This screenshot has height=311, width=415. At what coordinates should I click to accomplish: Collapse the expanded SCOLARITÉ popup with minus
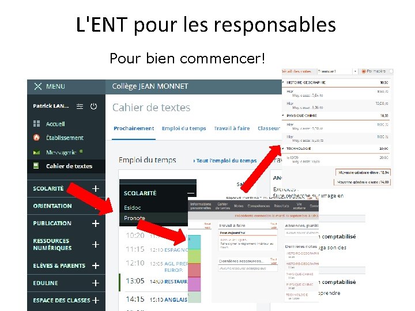click(191, 194)
